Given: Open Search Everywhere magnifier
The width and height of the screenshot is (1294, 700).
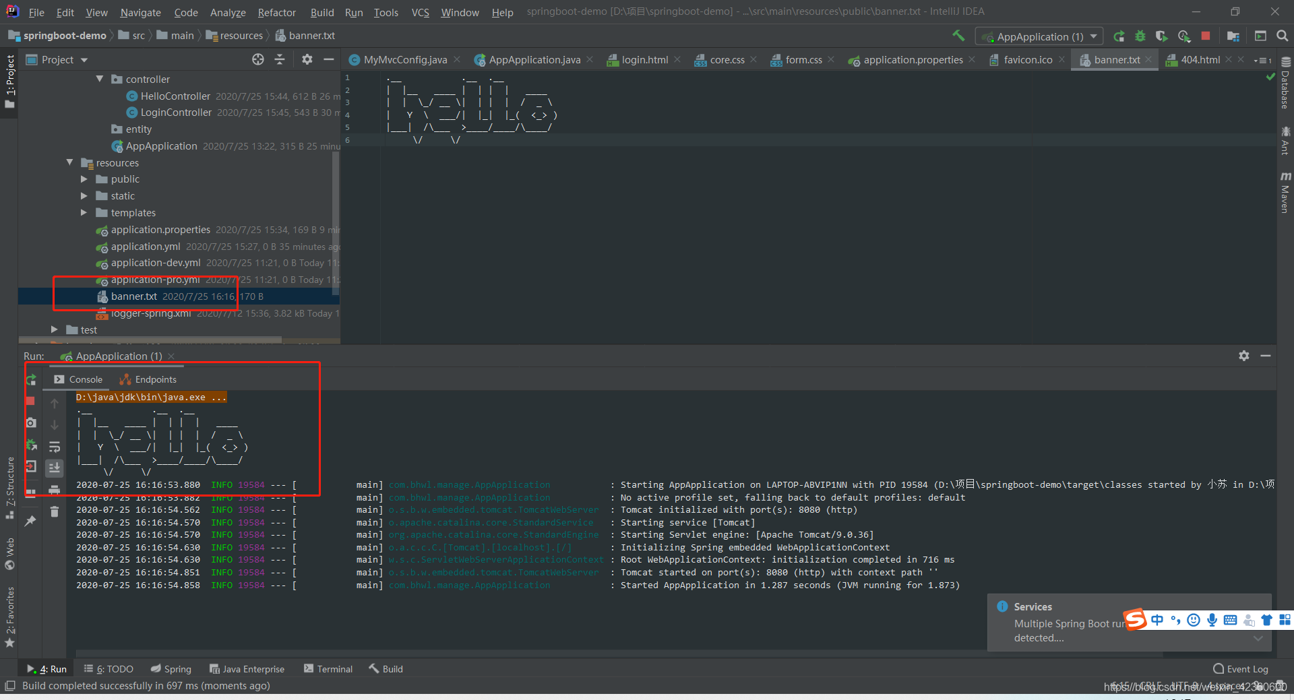Looking at the screenshot, I should [x=1283, y=36].
